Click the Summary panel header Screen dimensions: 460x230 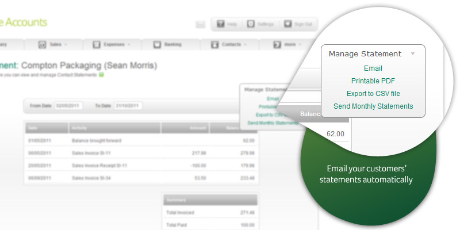[210, 200]
